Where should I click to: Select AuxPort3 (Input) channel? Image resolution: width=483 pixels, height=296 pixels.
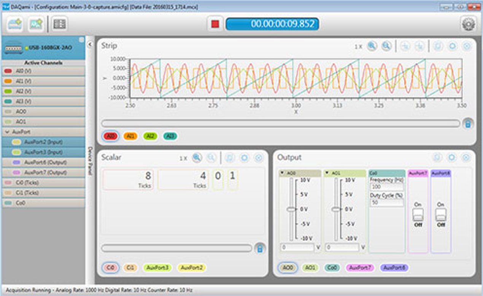pyautogui.click(x=43, y=152)
